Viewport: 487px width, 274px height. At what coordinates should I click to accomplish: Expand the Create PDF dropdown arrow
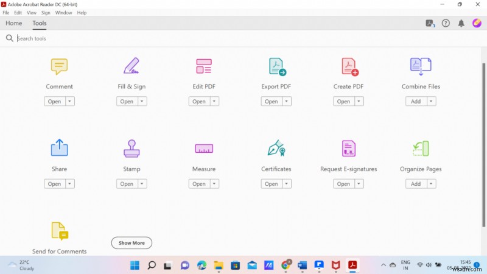pos(359,101)
